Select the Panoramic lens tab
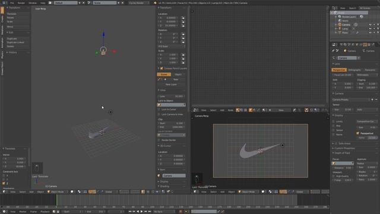 [370, 70]
